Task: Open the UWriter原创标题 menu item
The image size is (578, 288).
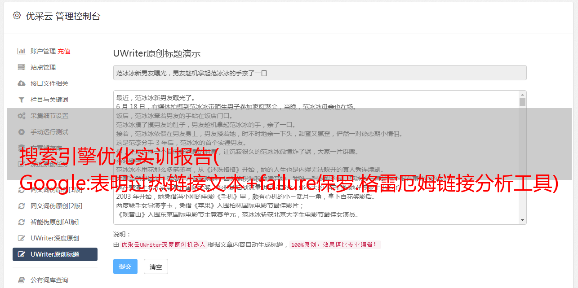Action: click(x=55, y=254)
